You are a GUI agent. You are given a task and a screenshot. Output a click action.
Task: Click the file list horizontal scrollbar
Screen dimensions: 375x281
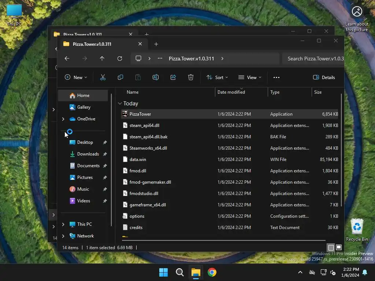tap(223, 240)
